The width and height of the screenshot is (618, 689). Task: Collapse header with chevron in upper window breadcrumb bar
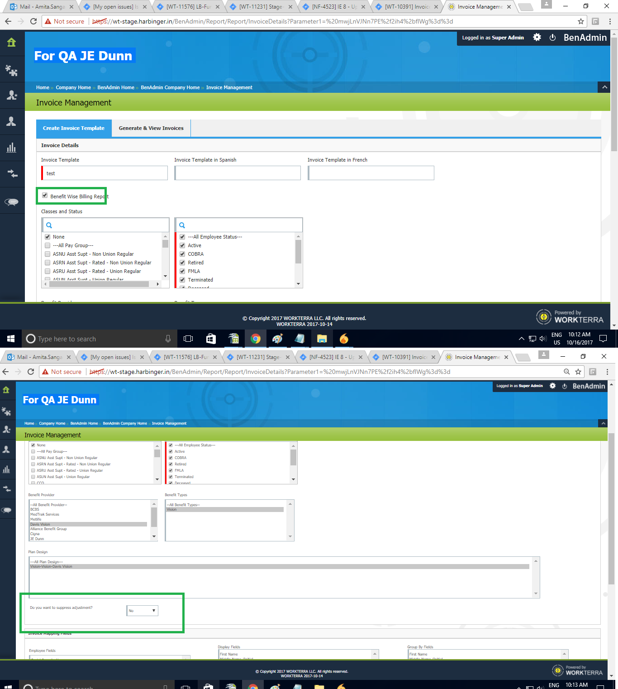pos(604,87)
